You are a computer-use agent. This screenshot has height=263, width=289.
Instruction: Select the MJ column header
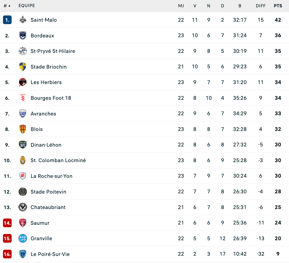(x=181, y=6)
